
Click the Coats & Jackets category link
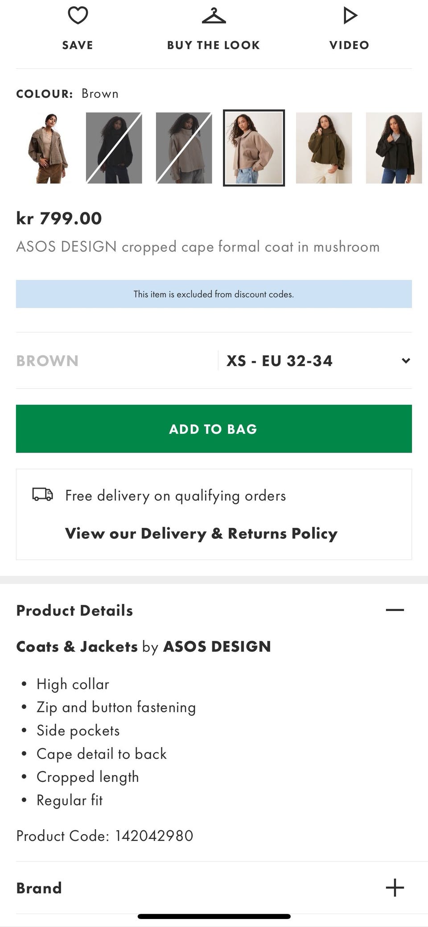coord(77,646)
